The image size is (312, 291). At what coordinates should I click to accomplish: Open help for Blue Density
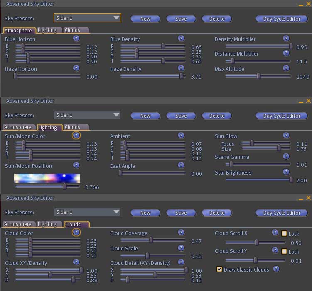point(181,38)
